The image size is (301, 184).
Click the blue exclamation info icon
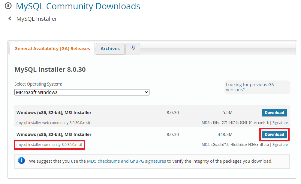[22, 160]
